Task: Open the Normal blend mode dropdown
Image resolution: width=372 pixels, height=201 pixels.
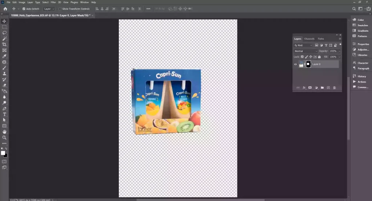Action: (306, 51)
